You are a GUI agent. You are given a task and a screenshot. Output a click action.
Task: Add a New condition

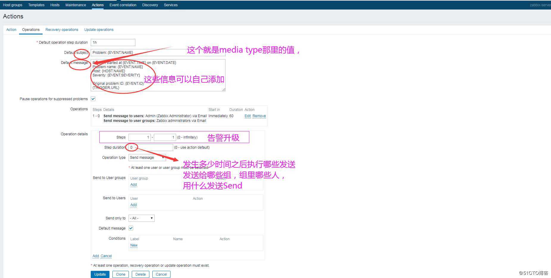click(134, 245)
